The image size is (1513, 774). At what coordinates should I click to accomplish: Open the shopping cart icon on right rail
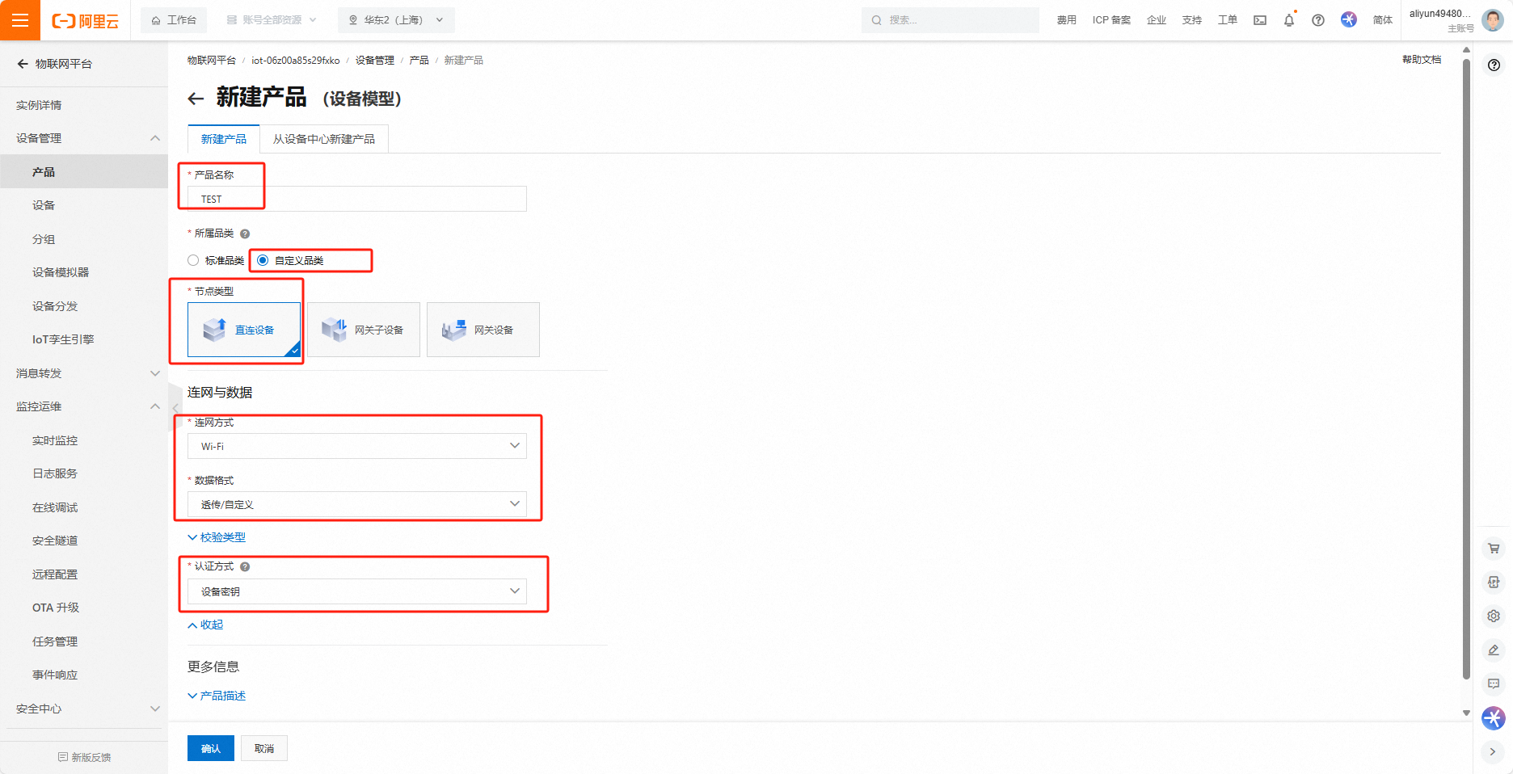(1494, 549)
